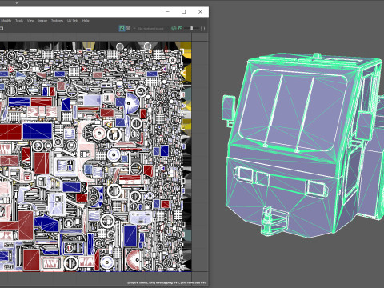Open the Help menu in UV Editor
Viewport: 384px width, 288px height.
pos(86,21)
